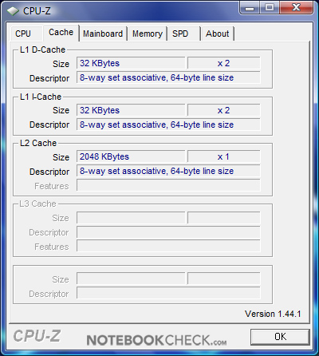
Task: Click the empty L3 Cache Size field
Action: (131, 218)
